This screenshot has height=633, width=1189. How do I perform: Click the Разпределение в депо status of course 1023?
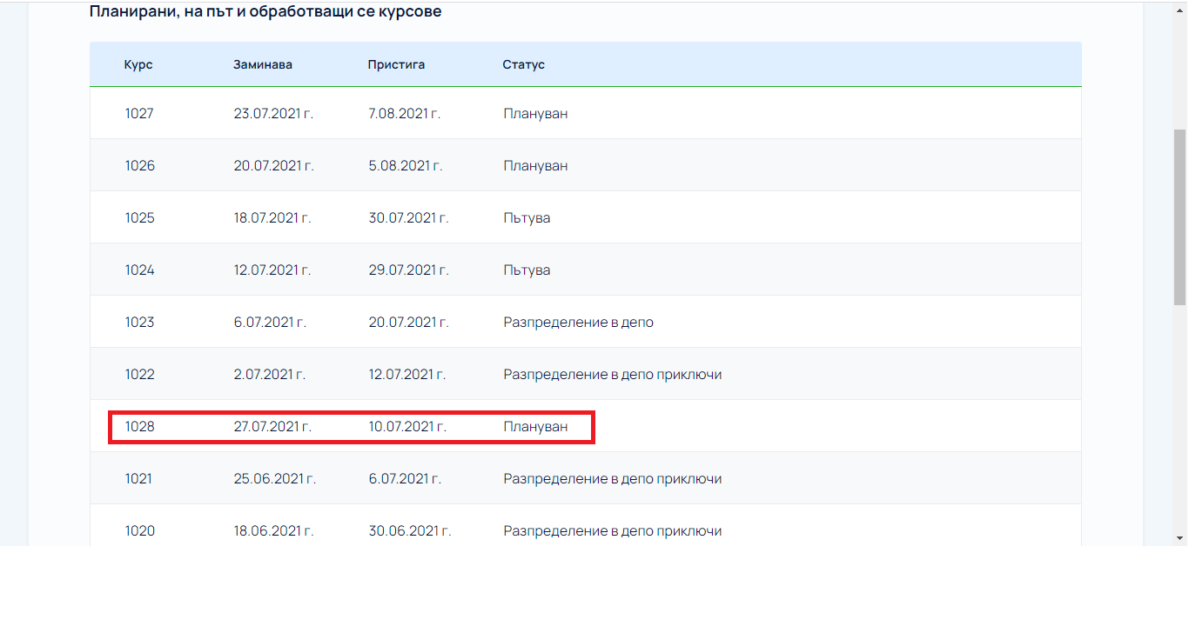click(578, 322)
